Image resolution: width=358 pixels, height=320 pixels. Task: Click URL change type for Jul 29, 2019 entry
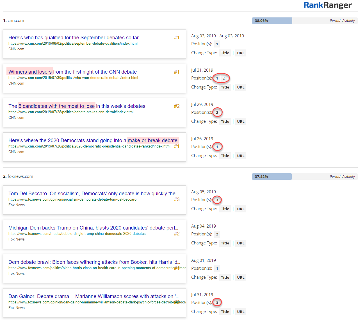pos(241,121)
